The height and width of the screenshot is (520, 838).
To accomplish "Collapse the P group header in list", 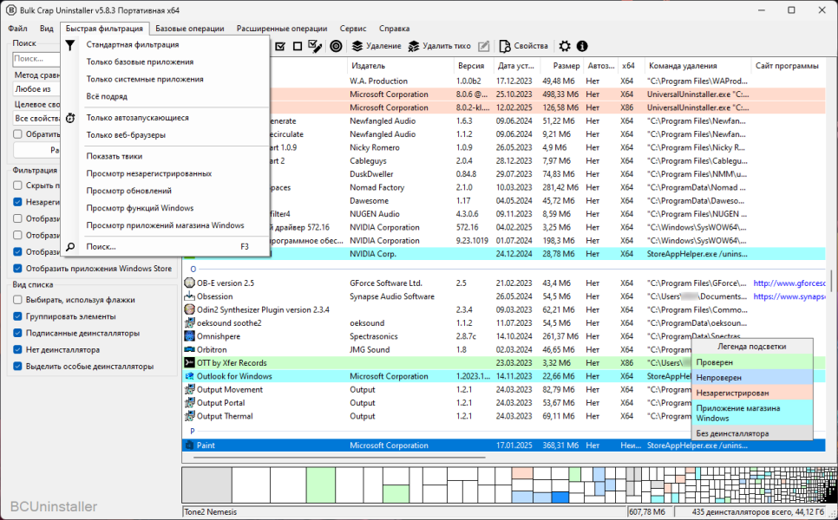I will (193, 432).
